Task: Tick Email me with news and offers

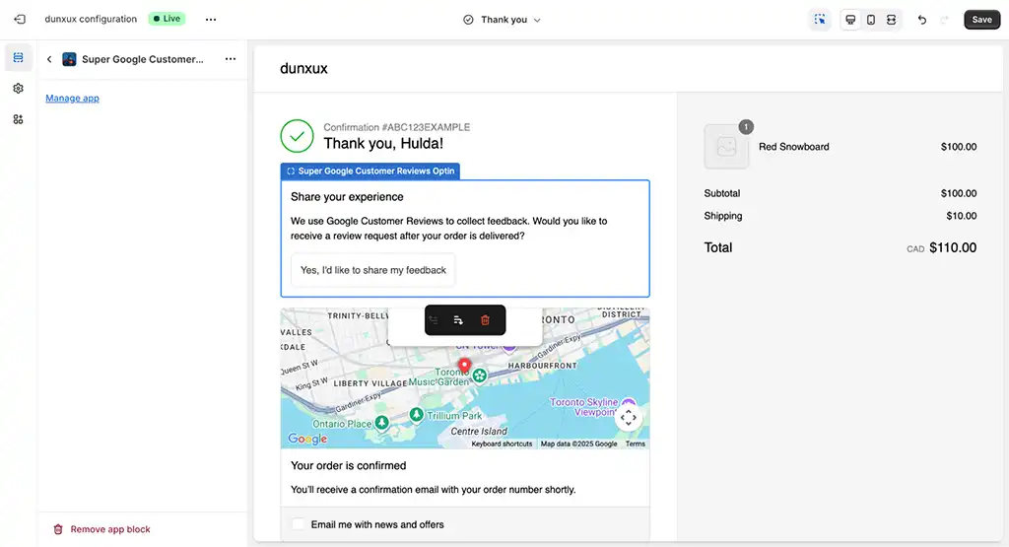Action: 298,524
